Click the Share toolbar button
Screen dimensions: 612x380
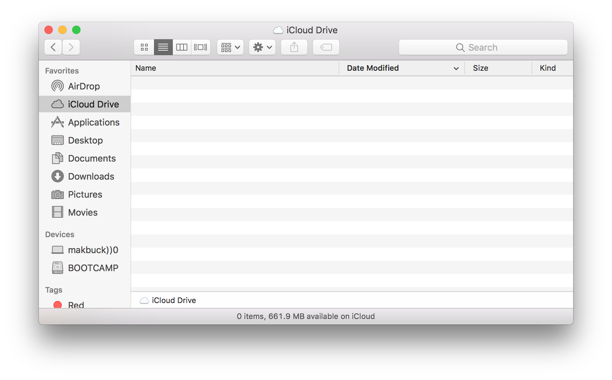[x=294, y=47]
